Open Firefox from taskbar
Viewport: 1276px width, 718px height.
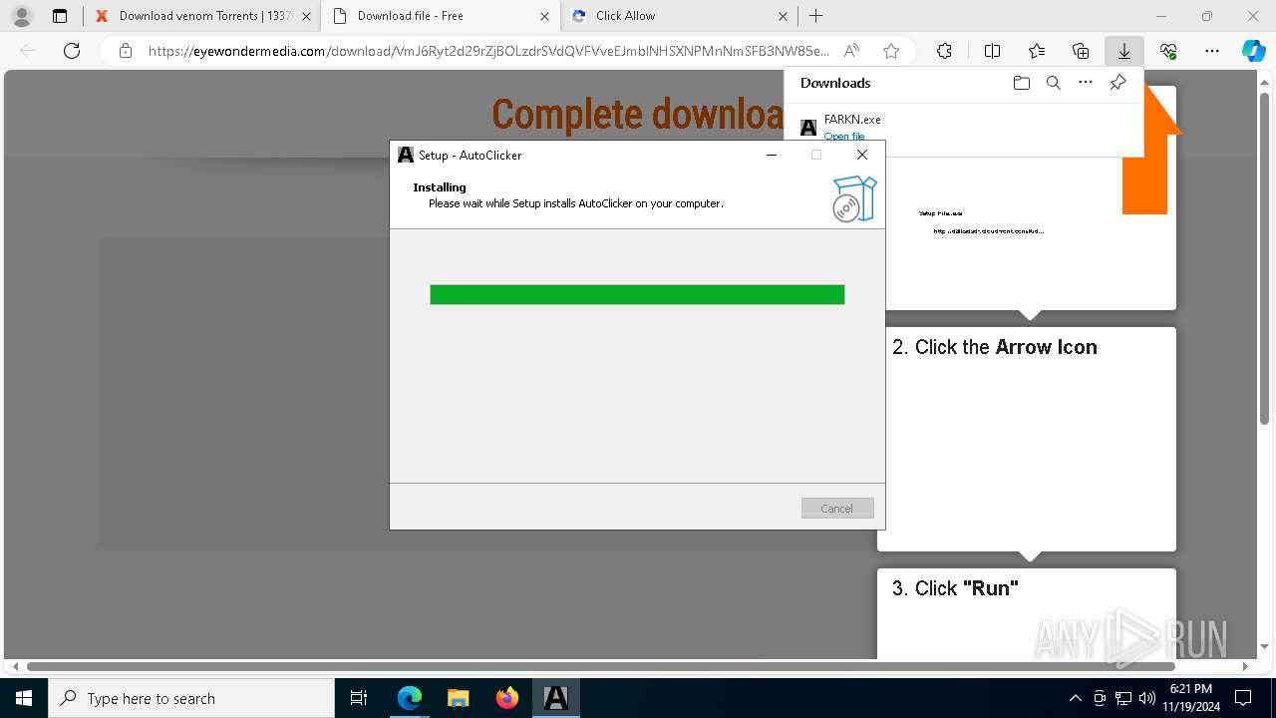[507, 698]
